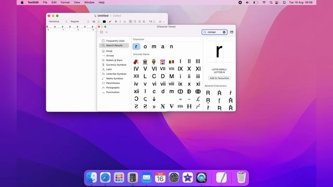Align text right in TextEdit
Screen dimensions: 333x187
coord(139,22)
